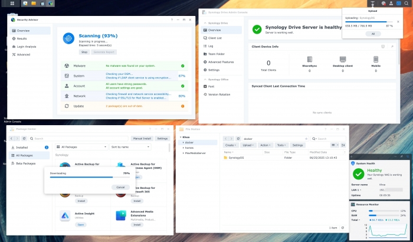
Task: Click the Client Device Info export icon
Action: 383,47
